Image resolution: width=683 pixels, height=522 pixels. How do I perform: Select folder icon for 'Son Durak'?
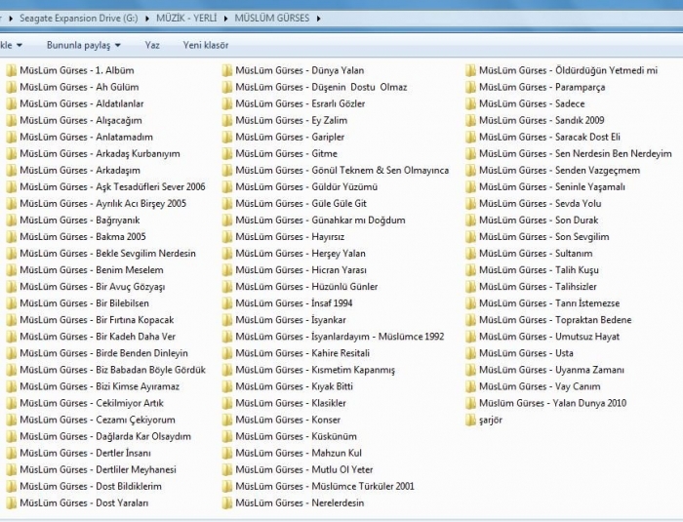[470, 221]
